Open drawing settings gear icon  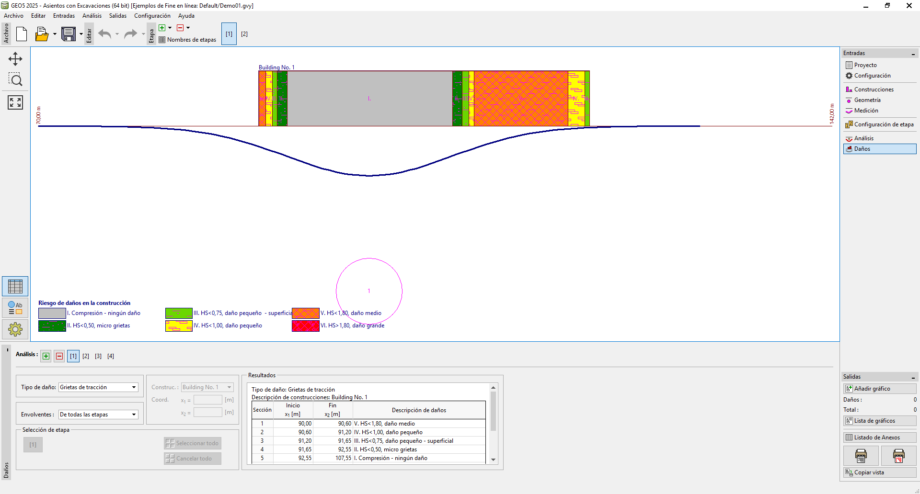[15, 329]
